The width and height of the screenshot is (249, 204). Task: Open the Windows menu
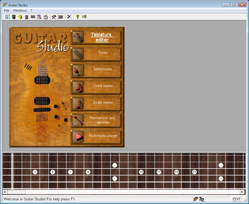coord(20,11)
